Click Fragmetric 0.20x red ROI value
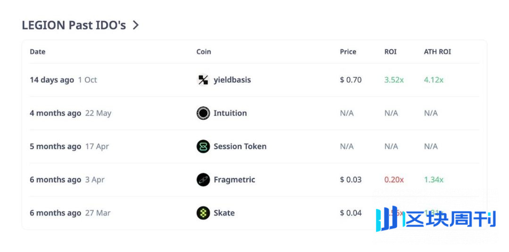The image size is (509, 252). pyautogui.click(x=394, y=179)
